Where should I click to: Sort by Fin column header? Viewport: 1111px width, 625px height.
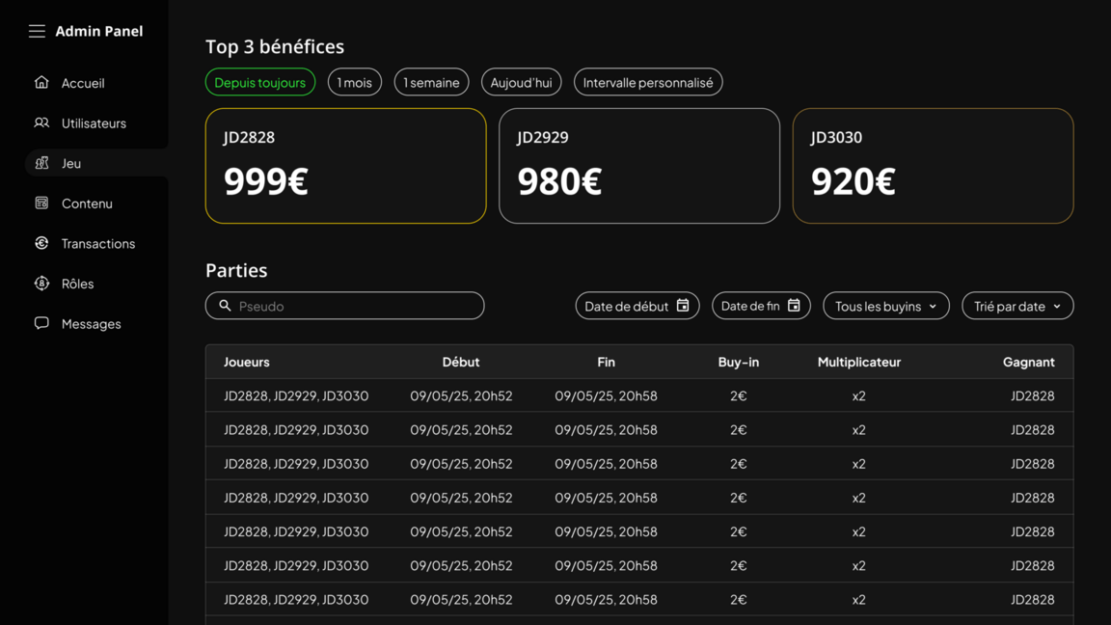(606, 362)
